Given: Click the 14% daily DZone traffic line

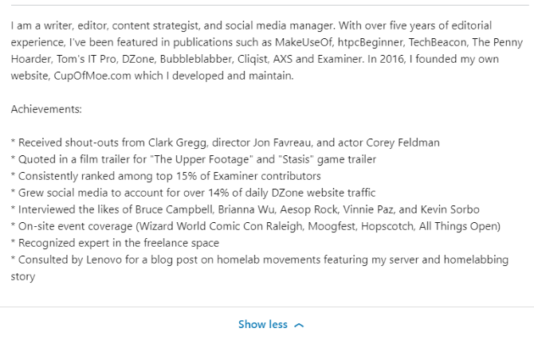Looking at the screenshot, I should [193, 193].
